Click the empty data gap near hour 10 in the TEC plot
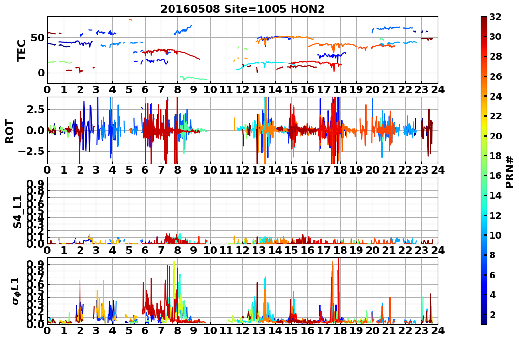The image size is (519, 341). [x=215, y=50]
